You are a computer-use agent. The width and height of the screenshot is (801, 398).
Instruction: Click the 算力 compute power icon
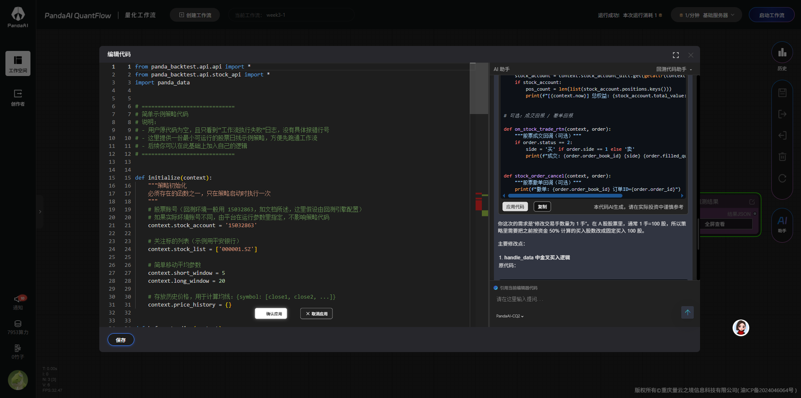18,324
